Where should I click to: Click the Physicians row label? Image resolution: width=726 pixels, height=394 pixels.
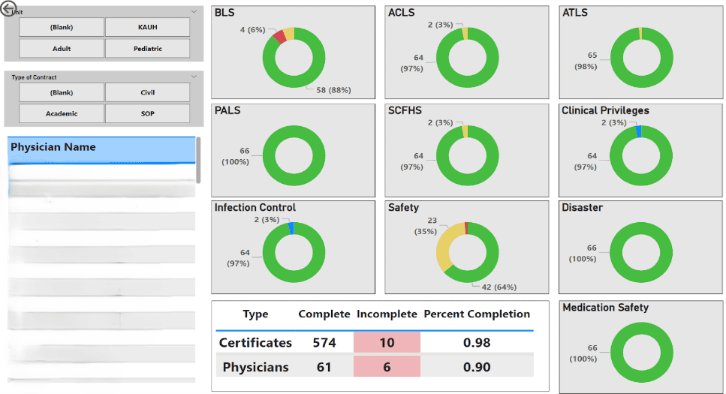coord(255,367)
